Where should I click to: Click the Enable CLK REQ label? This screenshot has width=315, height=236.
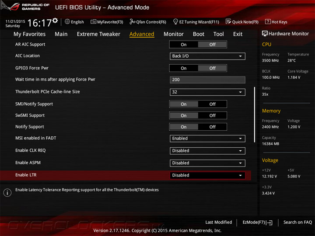point(31,150)
